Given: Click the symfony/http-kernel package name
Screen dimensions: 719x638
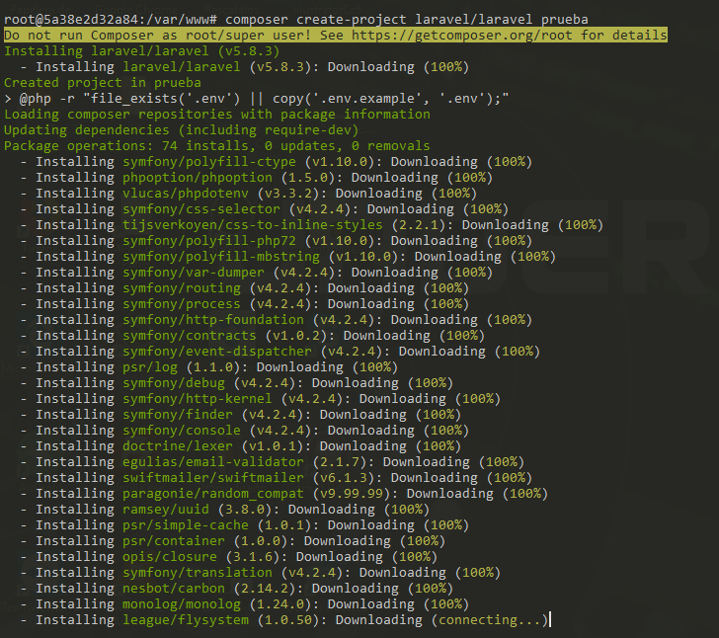Looking at the screenshot, I should tap(198, 400).
